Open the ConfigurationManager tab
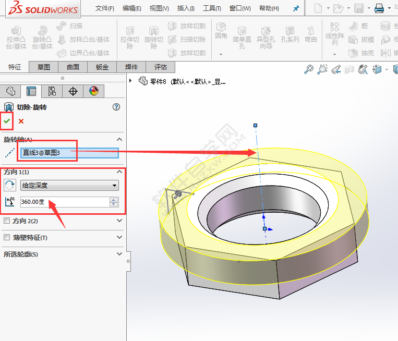Screen dimensions: 398x341 [x=52, y=91]
